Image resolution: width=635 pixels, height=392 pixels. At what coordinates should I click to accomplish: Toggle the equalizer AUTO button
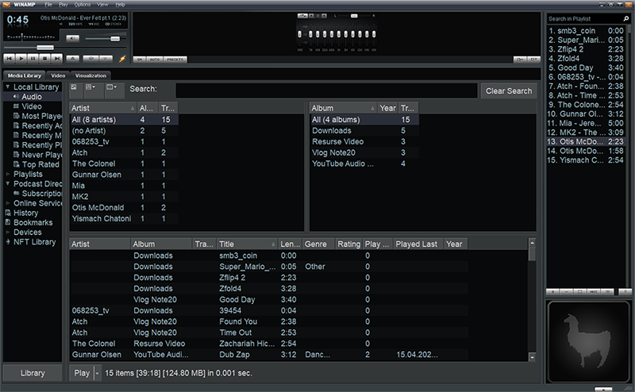(154, 60)
